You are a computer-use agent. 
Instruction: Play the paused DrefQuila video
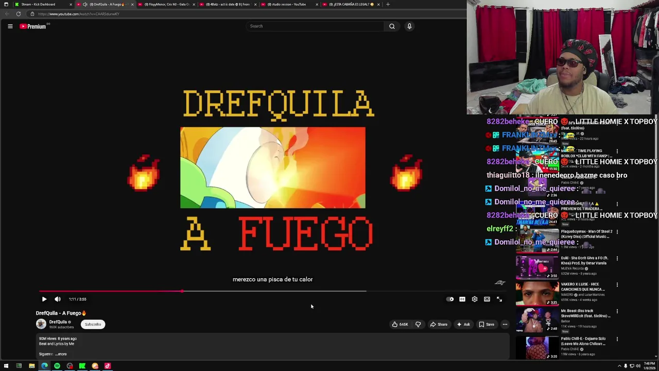(x=44, y=299)
